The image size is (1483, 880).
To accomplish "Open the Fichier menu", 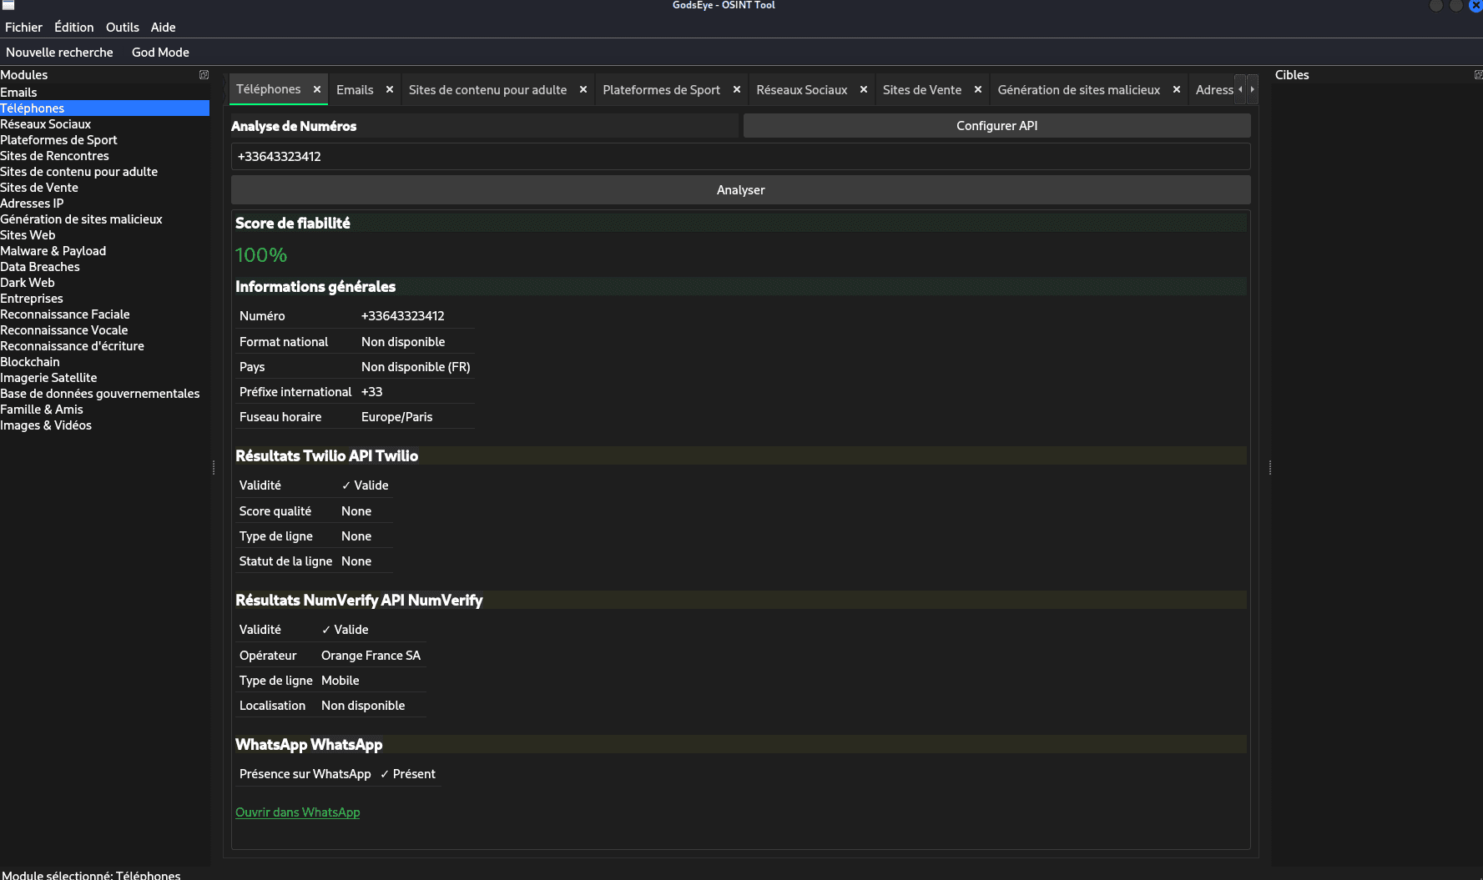I will tap(23, 28).
